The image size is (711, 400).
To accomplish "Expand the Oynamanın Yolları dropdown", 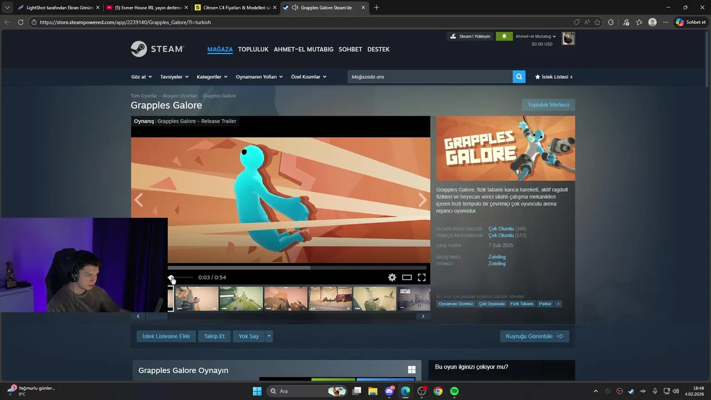I will tap(259, 77).
